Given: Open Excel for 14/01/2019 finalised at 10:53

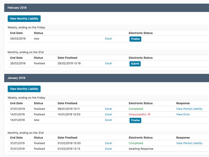Looking at the screenshot, I should click(108, 114).
